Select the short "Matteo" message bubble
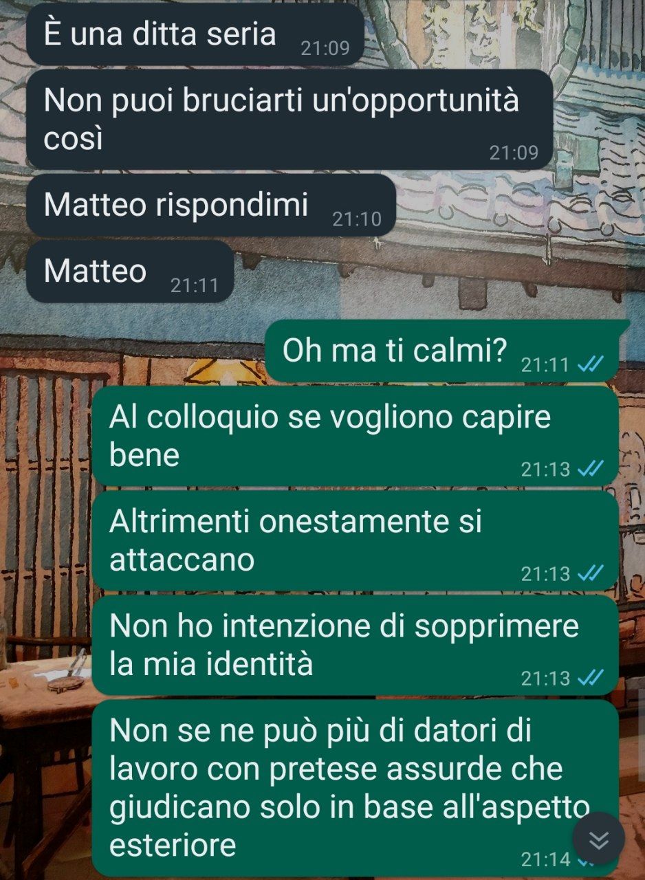Screen dimensions: 645x880 (130, 272)
